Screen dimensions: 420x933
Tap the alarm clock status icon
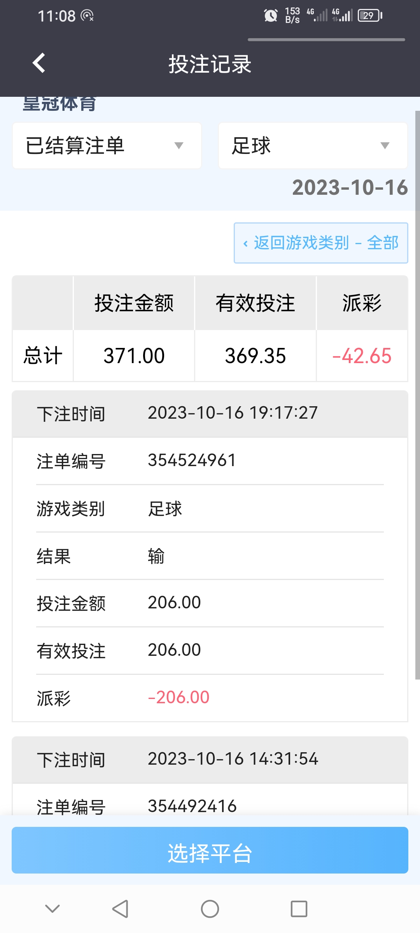click(x=271, y=16)
